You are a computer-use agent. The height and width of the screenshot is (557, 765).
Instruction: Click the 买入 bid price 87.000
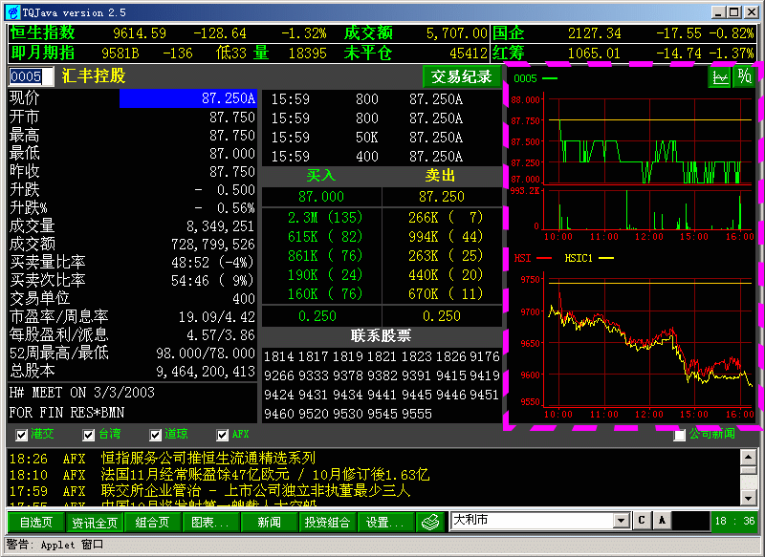(321, 197)
